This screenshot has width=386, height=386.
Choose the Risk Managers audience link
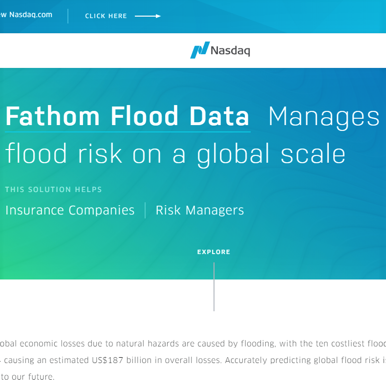[199, 211]
